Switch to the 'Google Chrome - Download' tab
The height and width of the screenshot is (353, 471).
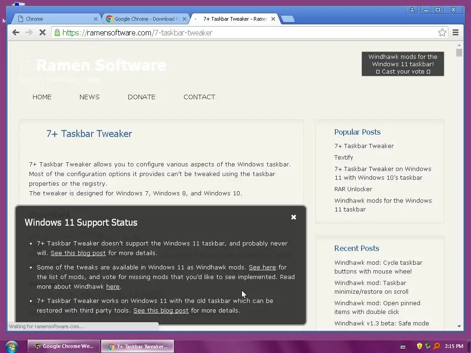[146, 19]
